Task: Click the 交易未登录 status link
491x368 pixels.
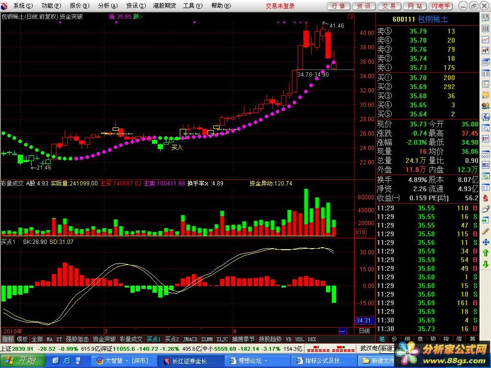Action: tap(280, 6)
